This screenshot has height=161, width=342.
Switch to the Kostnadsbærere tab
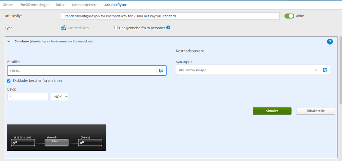click(x=84, y=4)
